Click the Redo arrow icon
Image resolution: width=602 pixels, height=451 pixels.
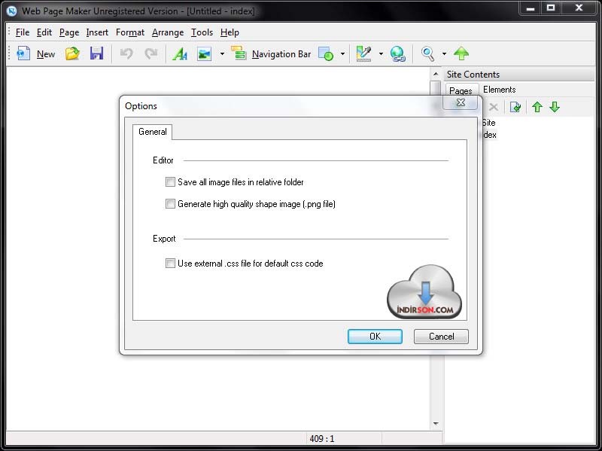[x=151, y=53]
